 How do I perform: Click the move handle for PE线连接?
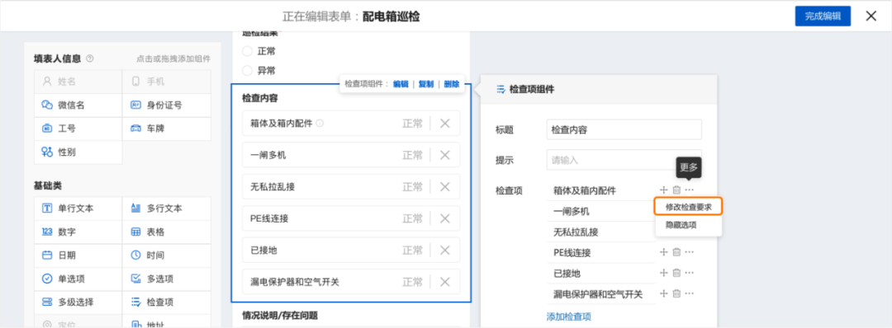663,252
